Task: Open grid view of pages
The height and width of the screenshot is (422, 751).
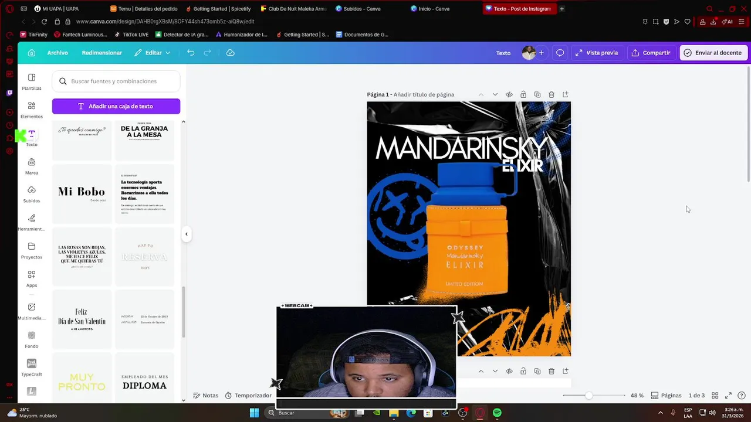Action: pyautogui.click(x=715, y=396)
